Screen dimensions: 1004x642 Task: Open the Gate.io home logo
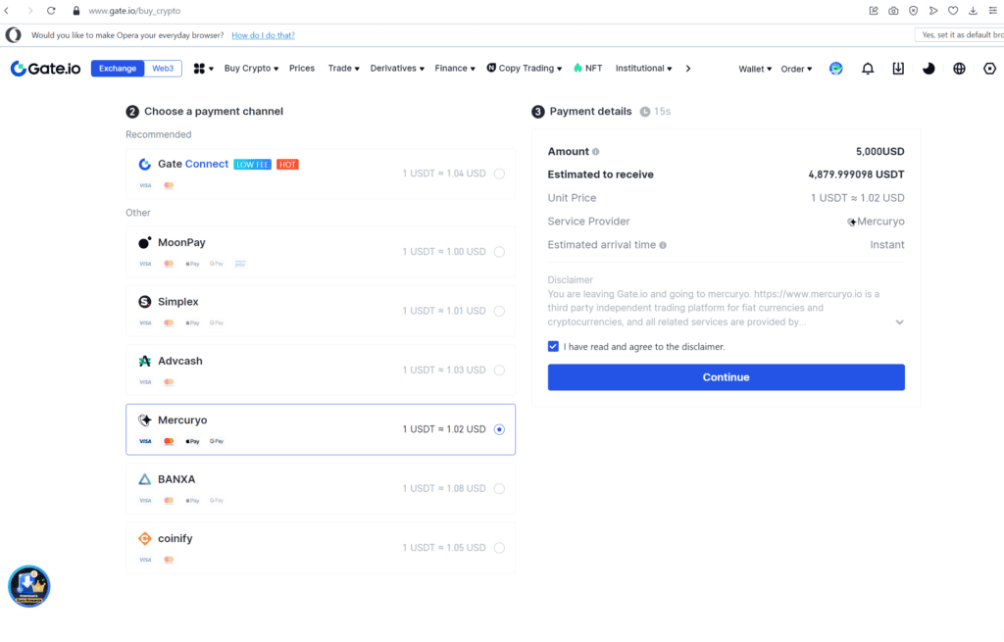pos(45,68)
